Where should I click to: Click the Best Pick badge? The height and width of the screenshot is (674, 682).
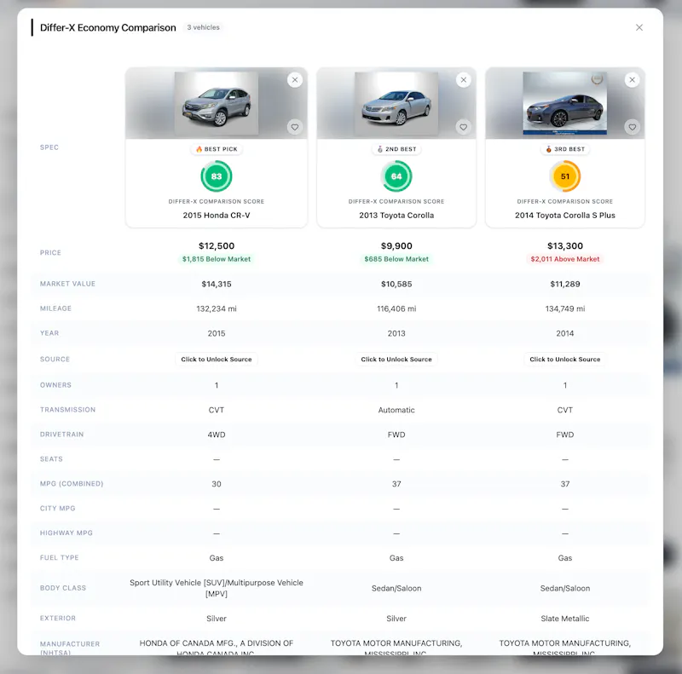[217, 149]
